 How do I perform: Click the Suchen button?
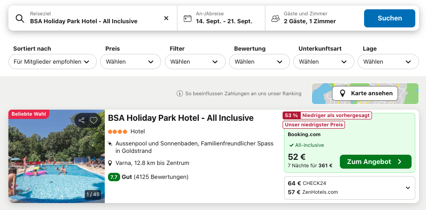tap(390, 18)
